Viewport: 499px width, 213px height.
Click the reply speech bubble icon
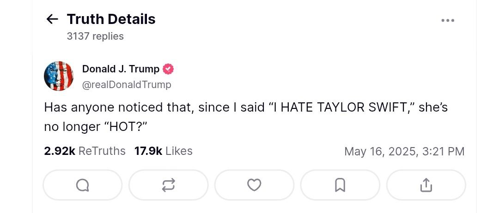point(82,185)
